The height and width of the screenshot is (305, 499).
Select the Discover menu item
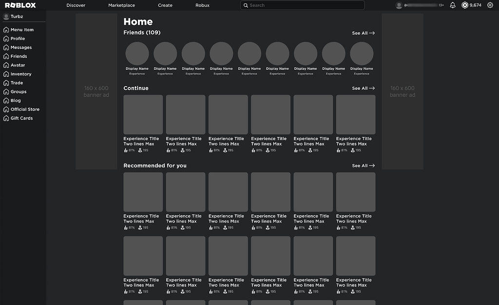tap(76, 5)
